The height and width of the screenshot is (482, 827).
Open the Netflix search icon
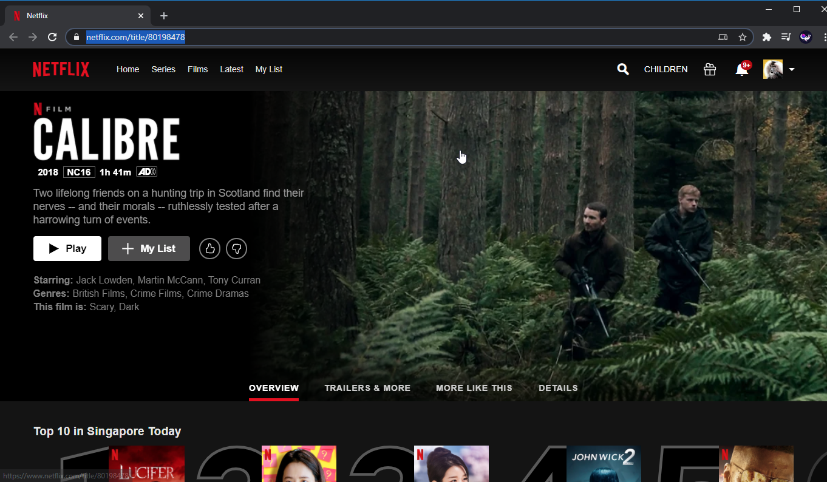click(x=622, y=69)
